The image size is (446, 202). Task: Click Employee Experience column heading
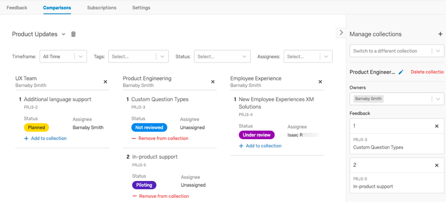[256, 79]
